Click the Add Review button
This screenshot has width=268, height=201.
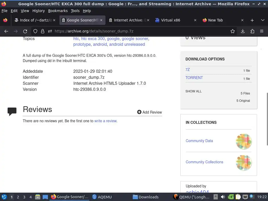point(149,112)
